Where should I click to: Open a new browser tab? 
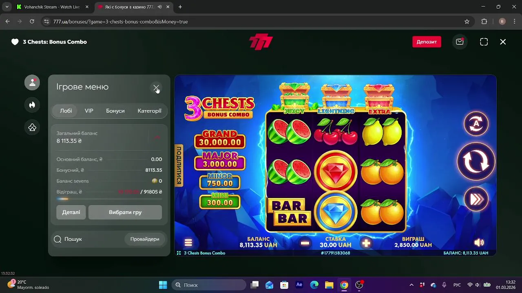(x=180, y=7)
